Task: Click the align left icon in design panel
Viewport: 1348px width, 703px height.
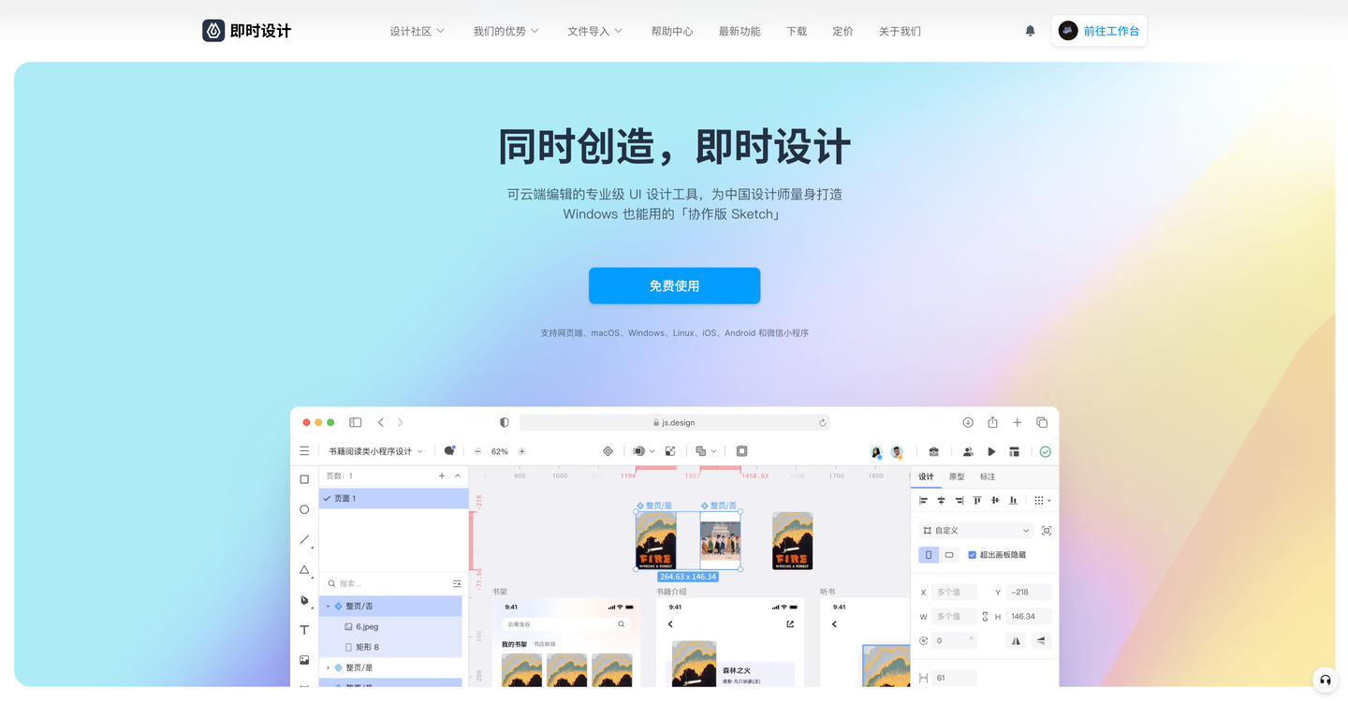Action: [x=924, y=501]
